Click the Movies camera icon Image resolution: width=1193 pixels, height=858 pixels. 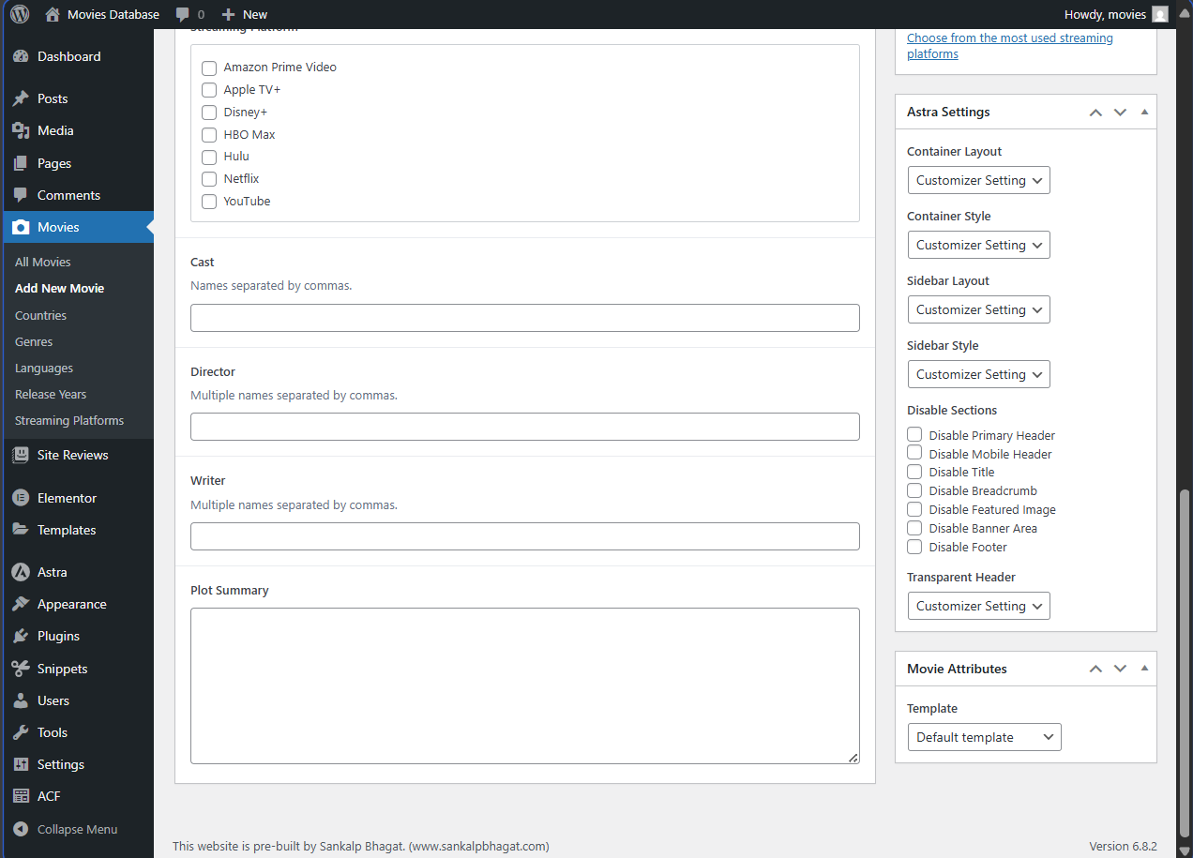point(21,227)
